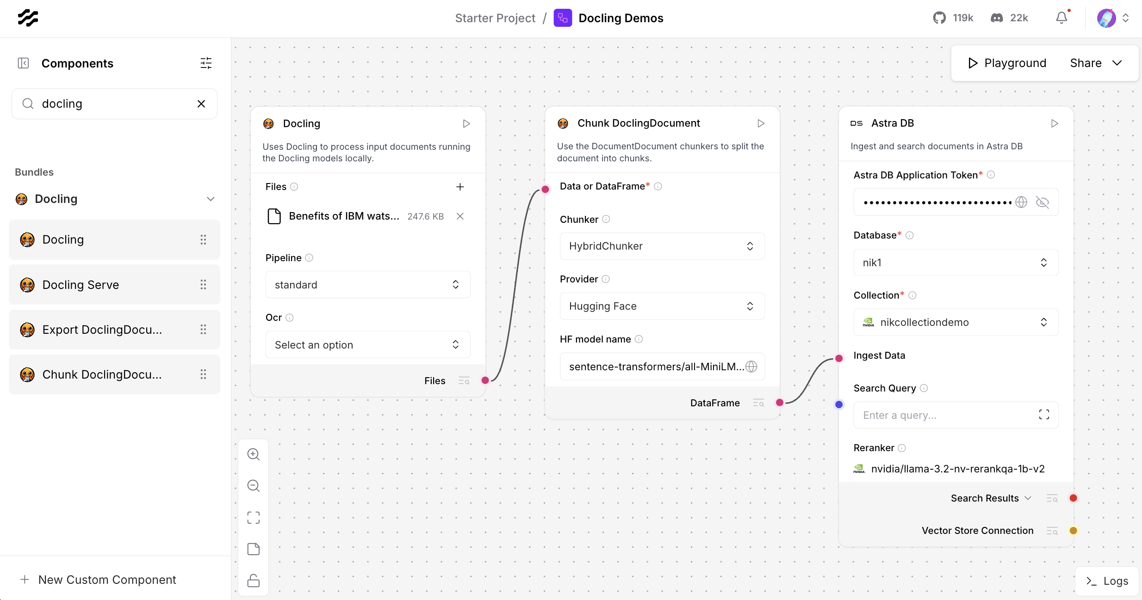Open component filter settings icon
Viewport: 1142px width, 600px height.
pos(206,63)
